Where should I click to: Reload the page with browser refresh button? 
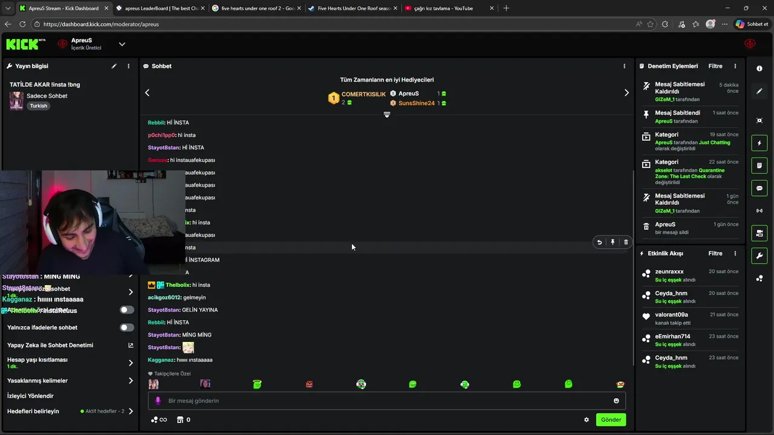(x=22, y=24)
